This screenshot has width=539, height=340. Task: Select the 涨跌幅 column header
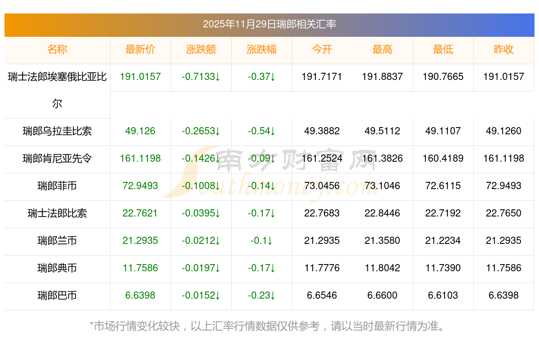(261, 50)
